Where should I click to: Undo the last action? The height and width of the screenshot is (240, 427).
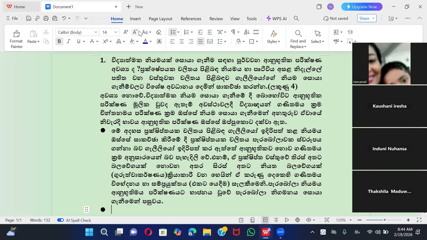coord(64,18)
